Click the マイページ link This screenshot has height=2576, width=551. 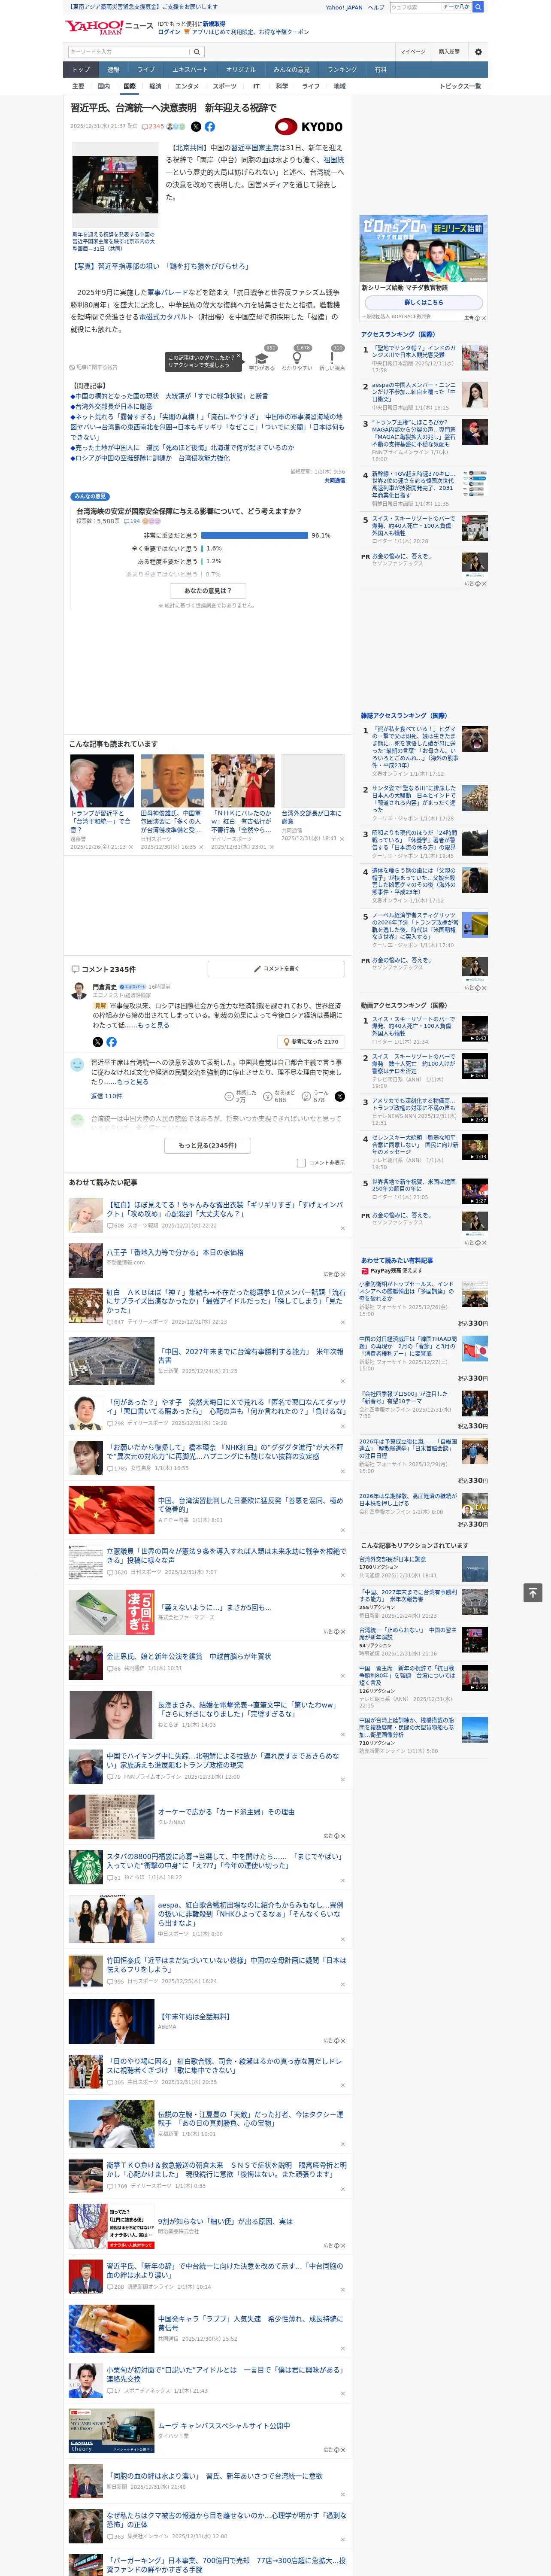coord(412,52)
